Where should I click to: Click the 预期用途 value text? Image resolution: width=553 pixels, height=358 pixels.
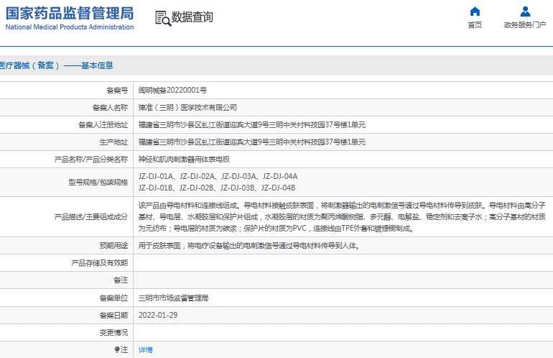250,246
